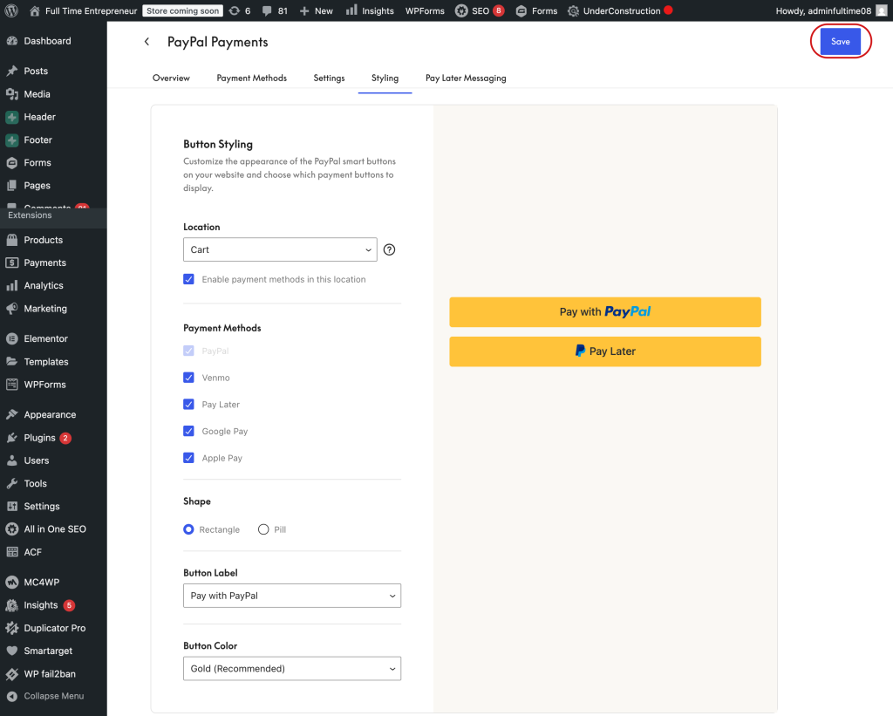Click the home icon for Full Time Entrepreneur
Screen dimensions: 893x716
tap(35, 10)
